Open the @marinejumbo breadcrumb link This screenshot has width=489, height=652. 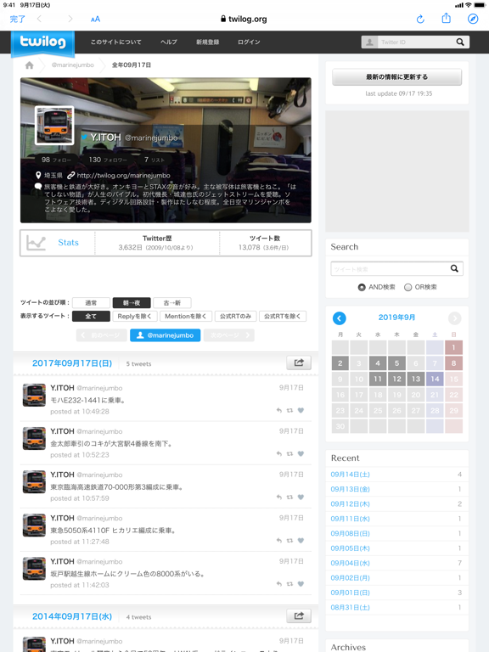(x=73, y=65)
